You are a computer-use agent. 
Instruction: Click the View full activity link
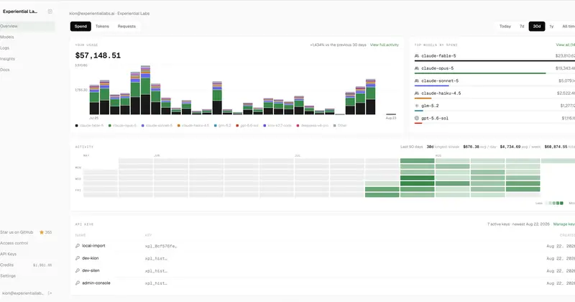coord(384,45)
